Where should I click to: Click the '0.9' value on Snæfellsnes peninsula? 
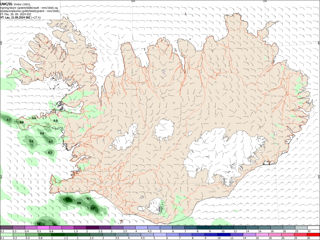click(22, 122)
